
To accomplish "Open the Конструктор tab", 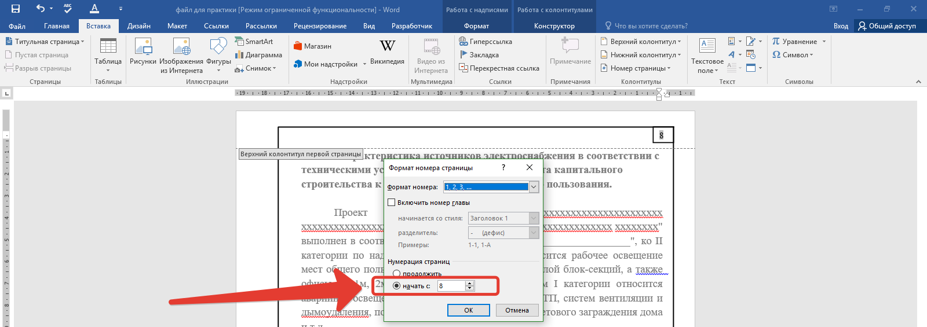I will coord(554,26).
